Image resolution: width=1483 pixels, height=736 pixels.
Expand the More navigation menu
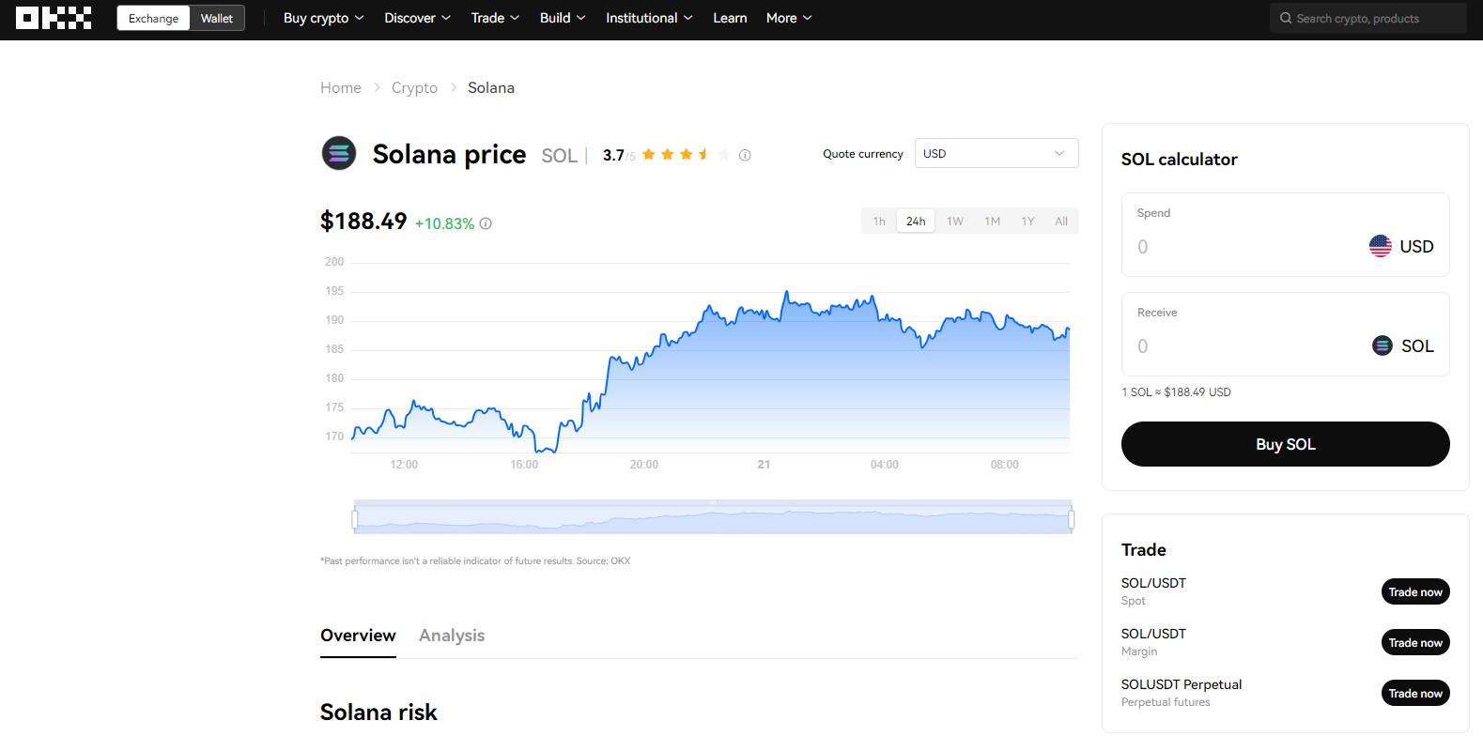pos(788,18)
